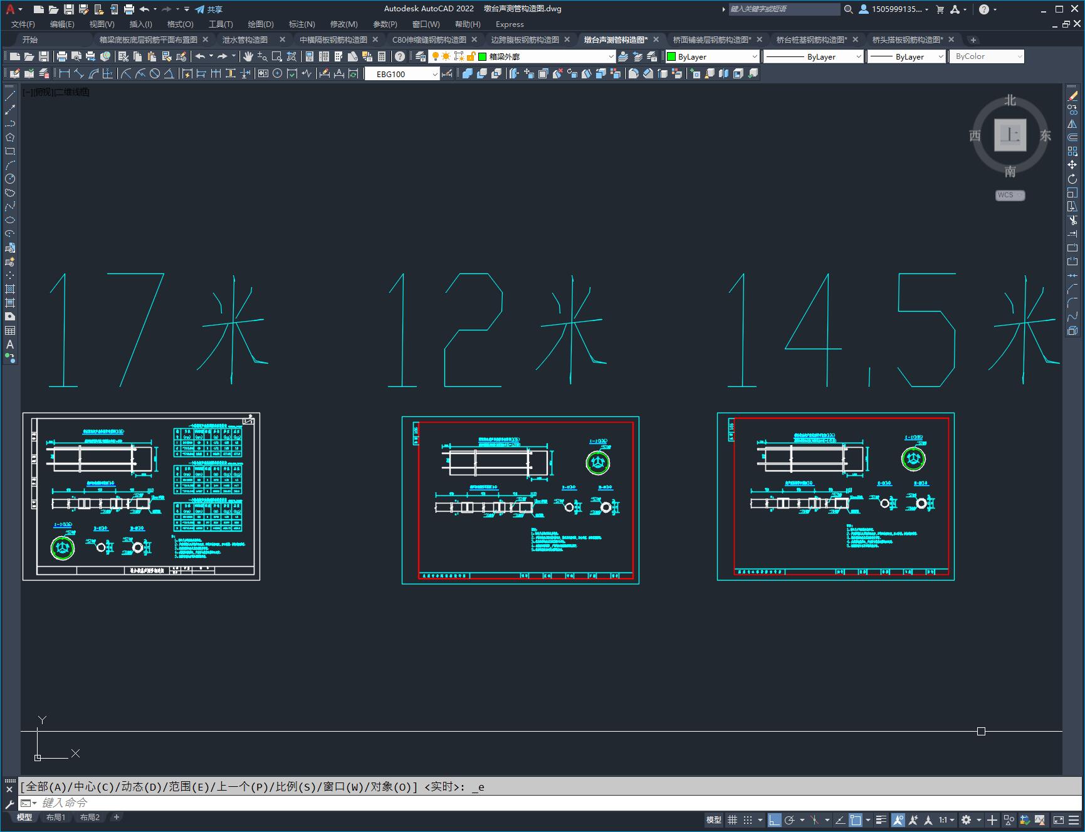Click the Save icon in quick access toolbar
This screenshot has width=1085, height=832.
(69, 9)
